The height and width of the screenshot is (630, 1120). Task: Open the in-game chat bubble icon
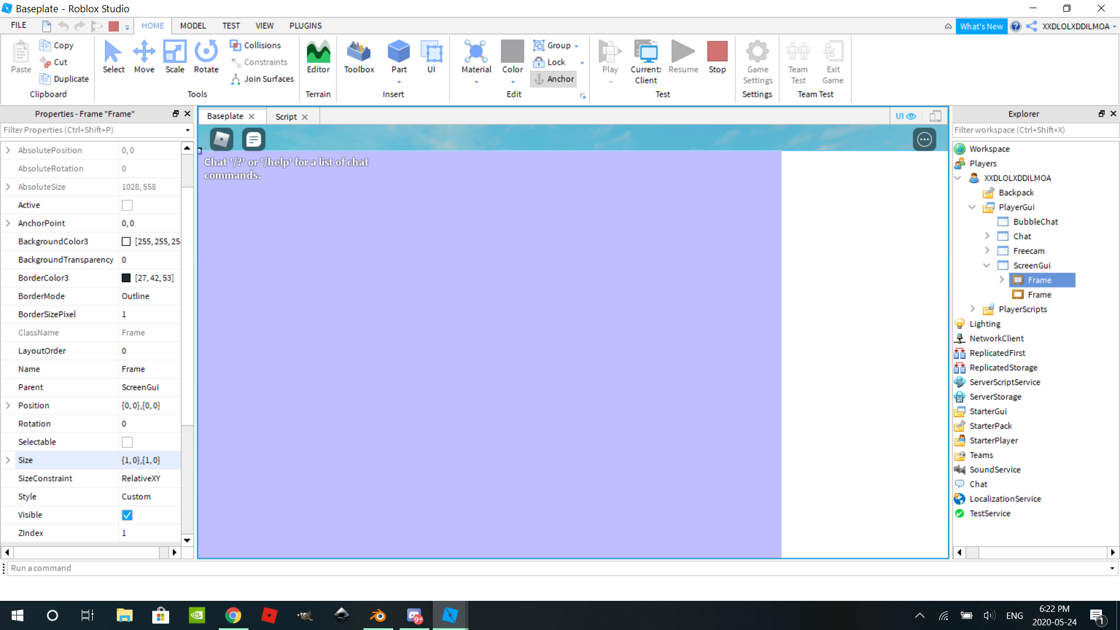(x=254, y=139)
